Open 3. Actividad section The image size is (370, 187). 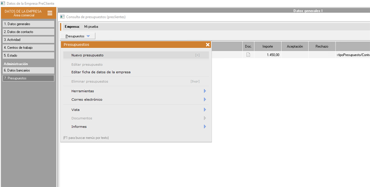pos(28,40)
